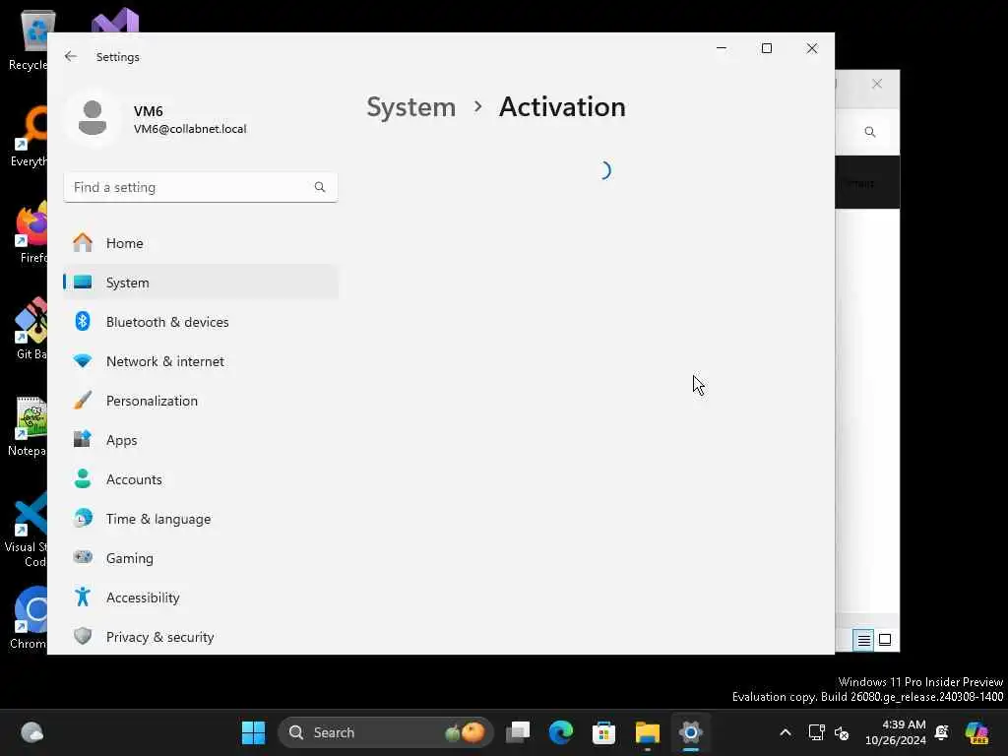
Task: Minimize the Settings window
Action: (722, 48)
